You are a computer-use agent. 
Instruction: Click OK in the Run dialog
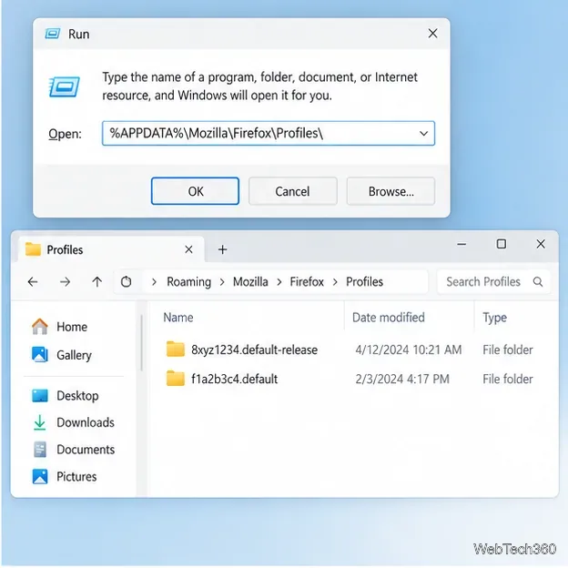195,191
